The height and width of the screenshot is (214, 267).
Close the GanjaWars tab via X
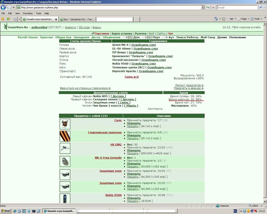56,20
